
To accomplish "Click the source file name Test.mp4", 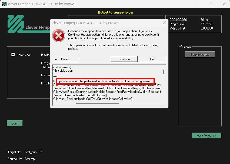I will coord(30,159).
